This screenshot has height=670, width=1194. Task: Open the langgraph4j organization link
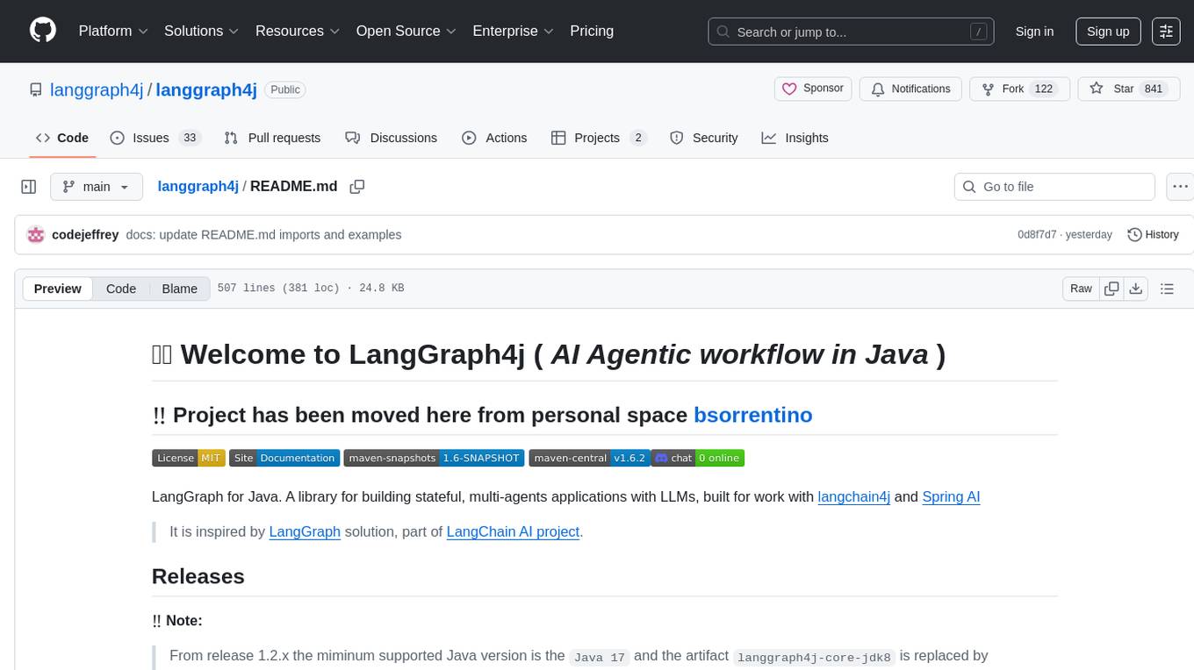(x=97, y=89)
